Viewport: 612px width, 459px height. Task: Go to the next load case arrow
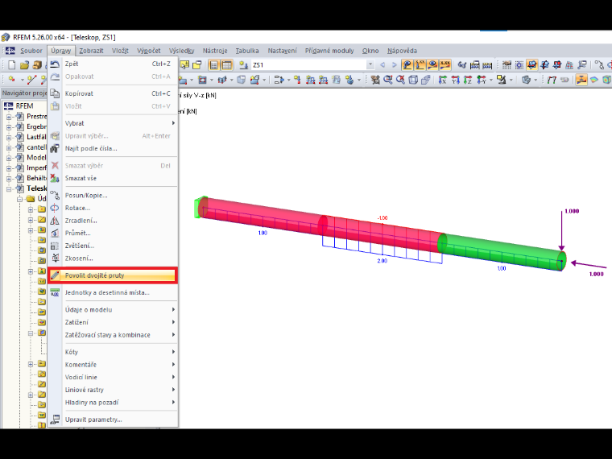395,64
